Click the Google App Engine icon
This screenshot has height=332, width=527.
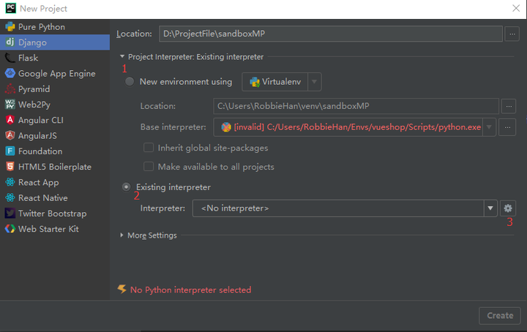pos(10,73)
